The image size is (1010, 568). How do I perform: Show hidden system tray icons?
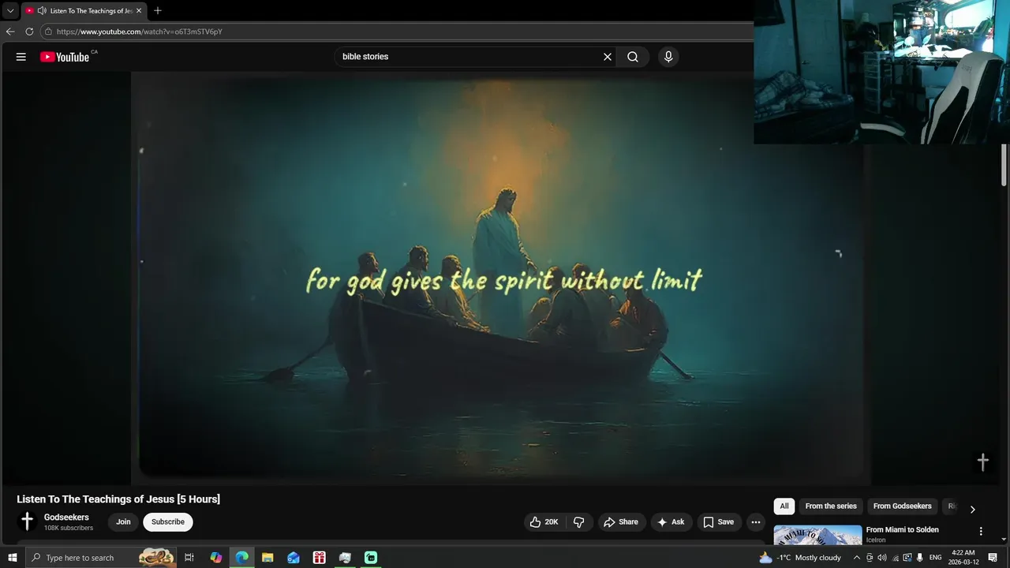857,558
